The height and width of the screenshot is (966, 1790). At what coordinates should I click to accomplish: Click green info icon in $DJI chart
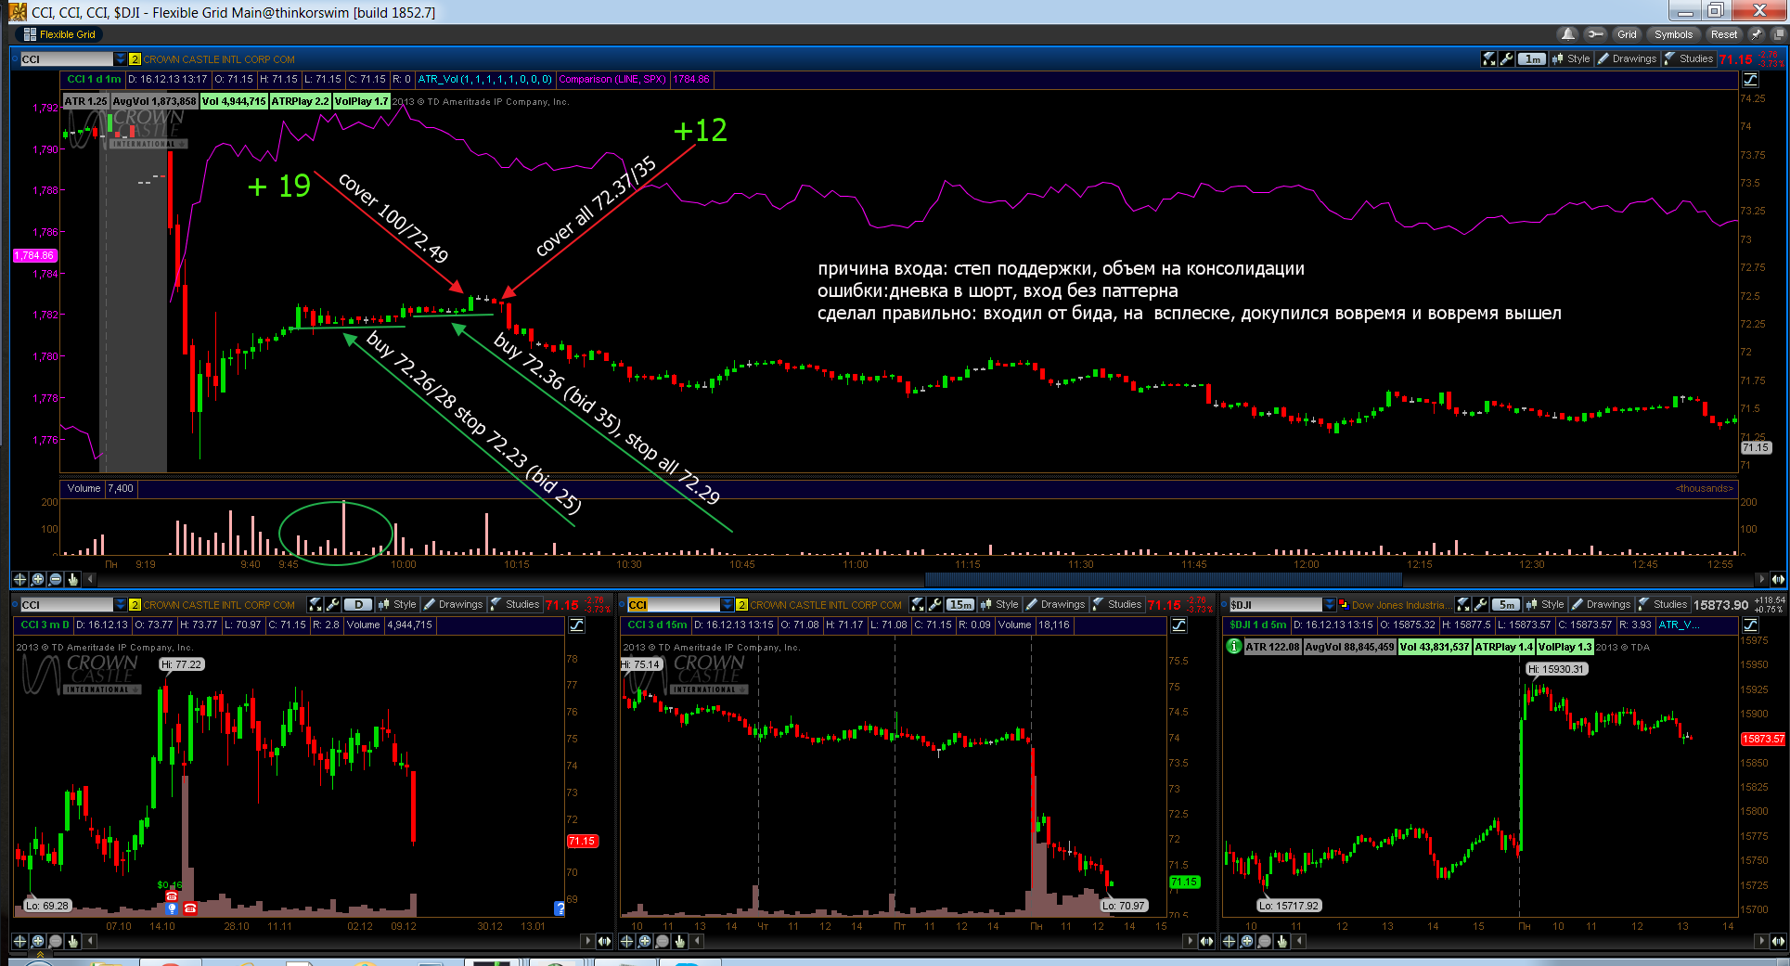pos(1234,646)
